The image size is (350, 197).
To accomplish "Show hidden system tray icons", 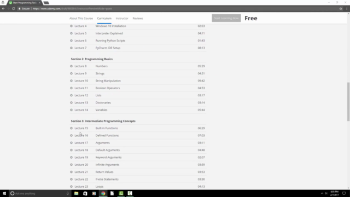I will point(322,193).
